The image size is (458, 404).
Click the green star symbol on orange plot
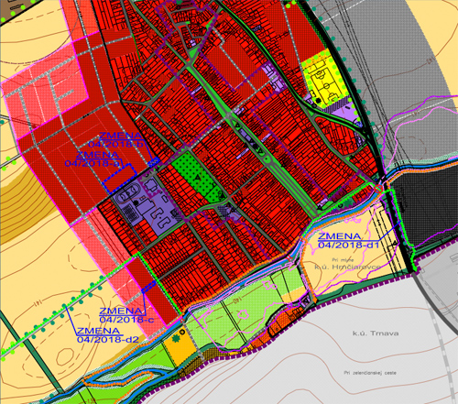176,338
